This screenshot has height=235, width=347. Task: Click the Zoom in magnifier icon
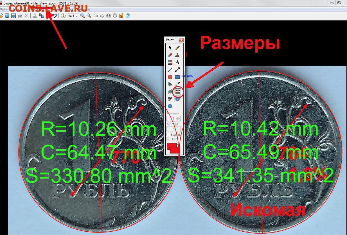(82, 16)
